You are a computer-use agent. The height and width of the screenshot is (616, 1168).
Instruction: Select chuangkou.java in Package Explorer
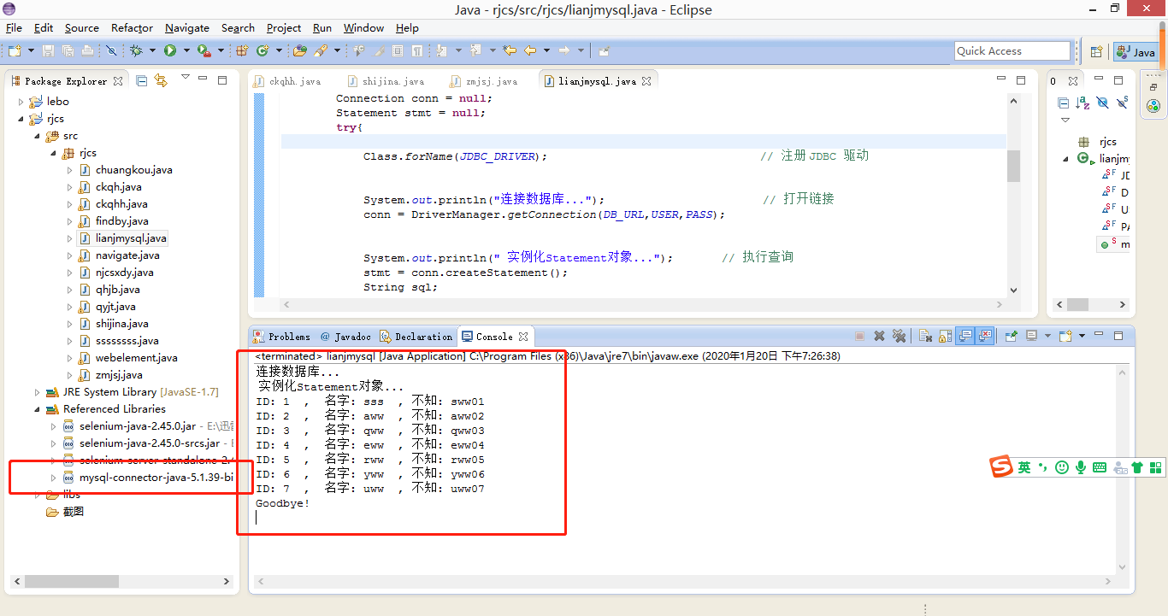tap(127, 170)
